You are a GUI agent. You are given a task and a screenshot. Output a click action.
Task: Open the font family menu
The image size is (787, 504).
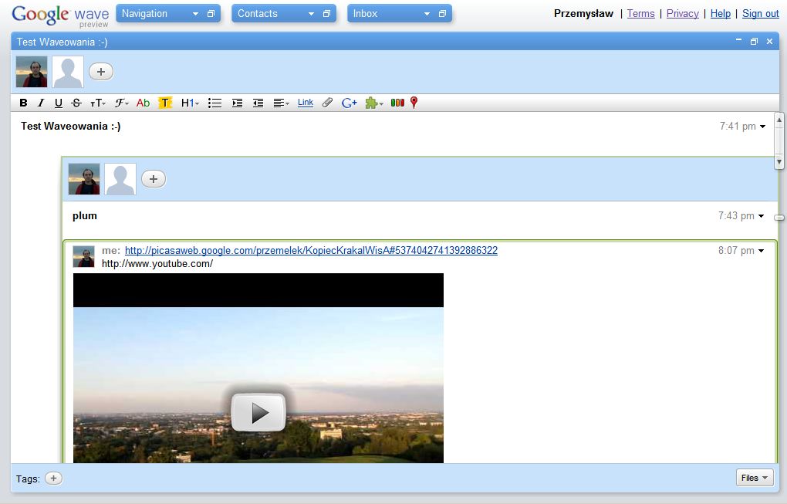pos(121,103)
